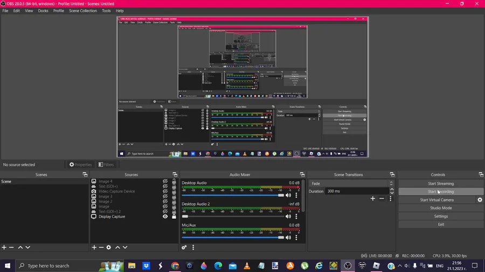Screen dimensions: 485x272
Task: Pop out the Scene Transitions dock
Action: coord(392,175)
